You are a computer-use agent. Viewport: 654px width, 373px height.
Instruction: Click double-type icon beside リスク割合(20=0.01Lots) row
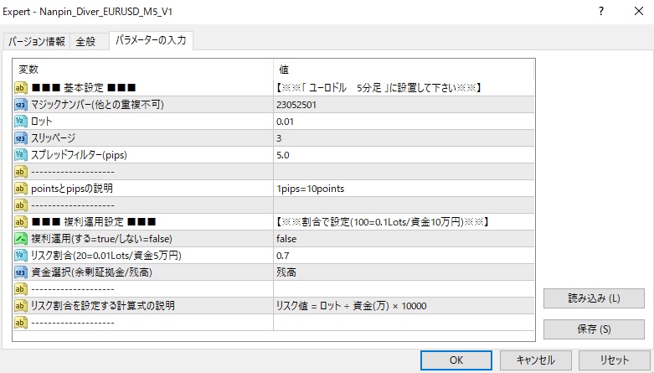coord(20,255)
